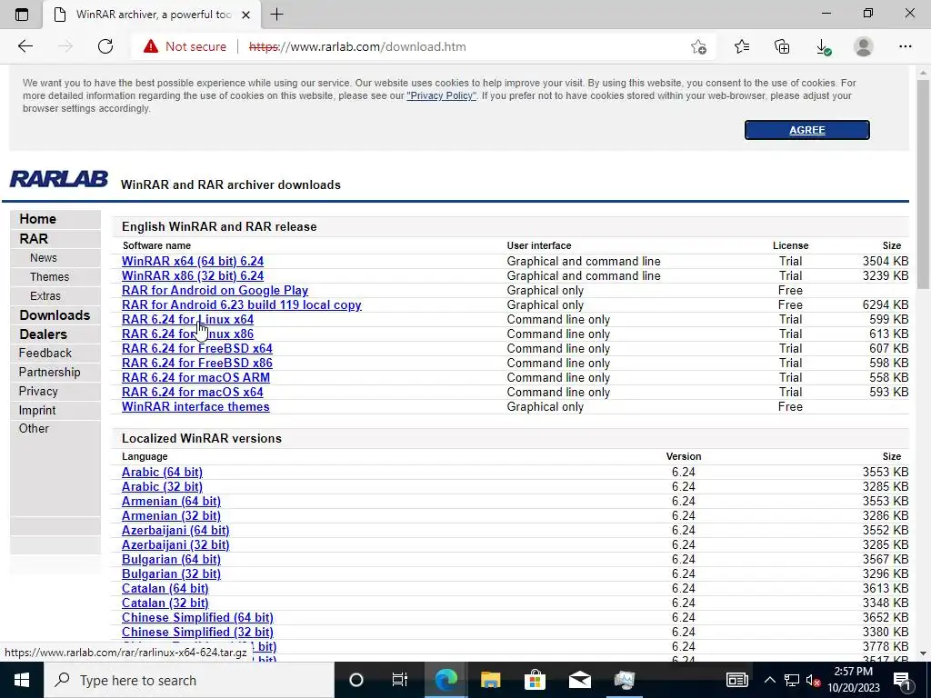Open the Mail app on taskbar
Screen dimensions: 931x698
point(579,680)
